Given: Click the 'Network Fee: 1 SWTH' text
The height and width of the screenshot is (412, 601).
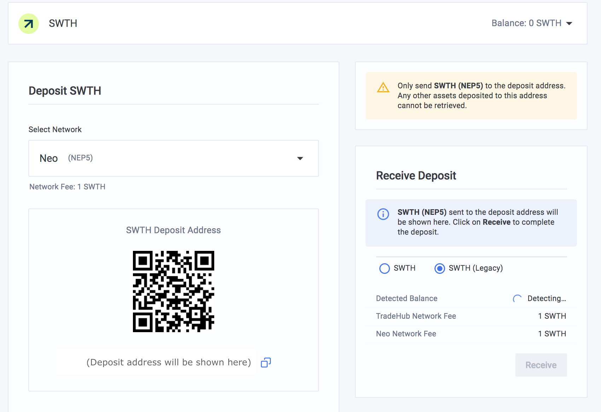Looking at the screenshot, I should click(x=67, y=187).
